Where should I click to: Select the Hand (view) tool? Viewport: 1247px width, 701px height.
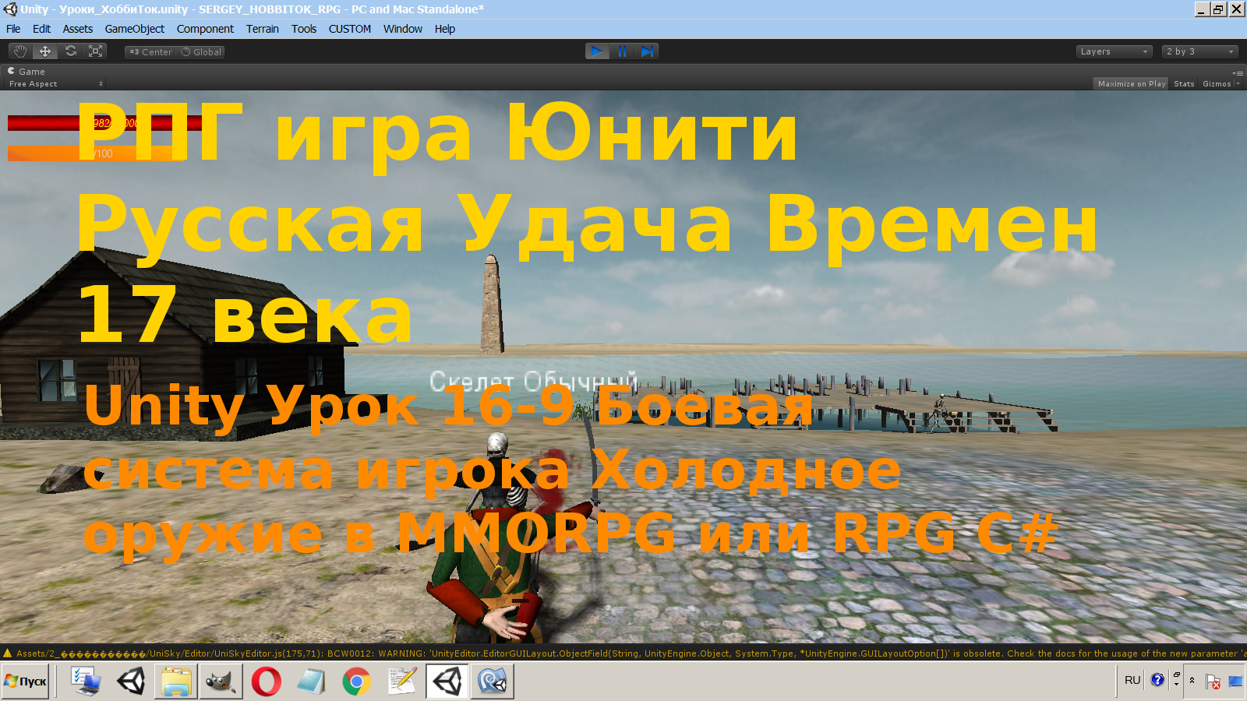click(20, 51)
